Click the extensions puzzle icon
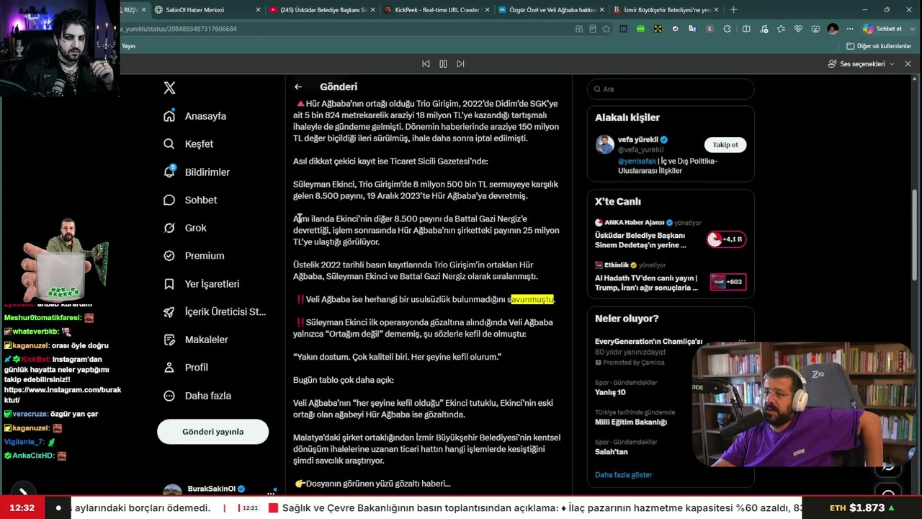 [727, 29]
